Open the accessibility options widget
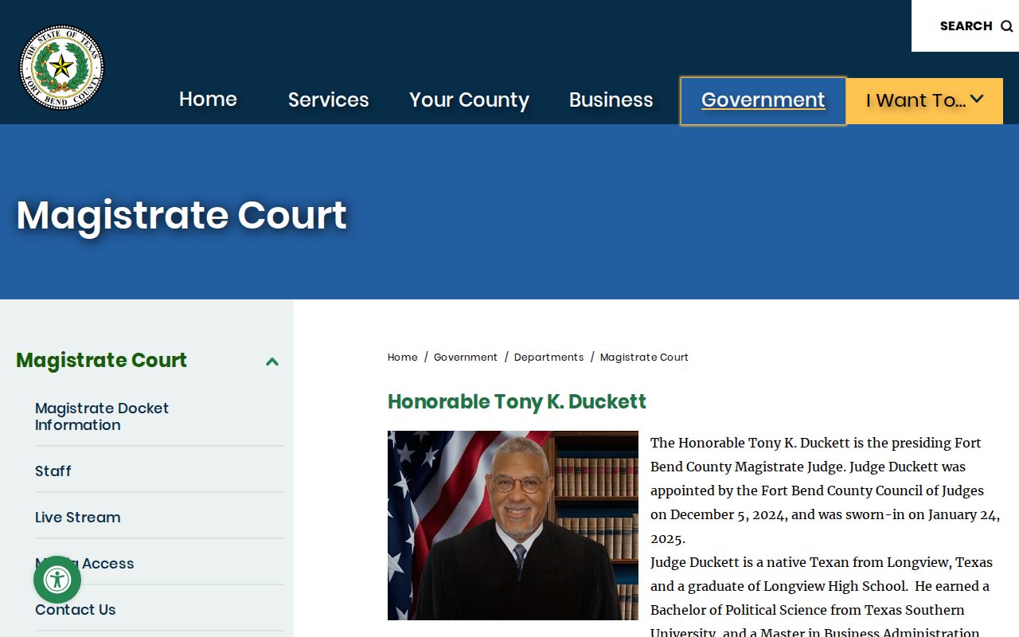Screen dimensions: 1019x637 (x=57, y=580)
